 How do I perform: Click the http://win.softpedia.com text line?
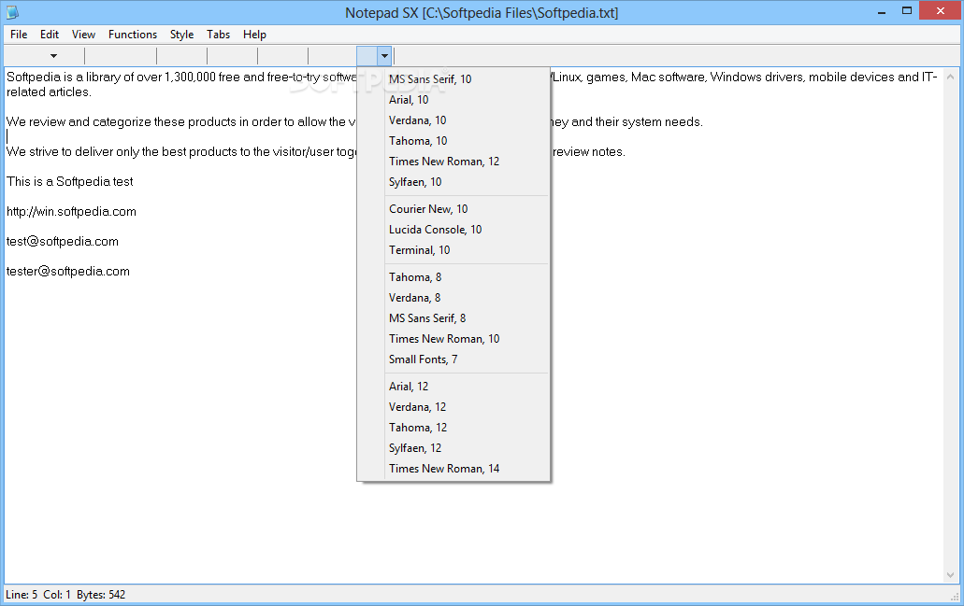(71, 212)
